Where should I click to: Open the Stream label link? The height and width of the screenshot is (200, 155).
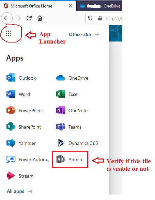[26, 176]
